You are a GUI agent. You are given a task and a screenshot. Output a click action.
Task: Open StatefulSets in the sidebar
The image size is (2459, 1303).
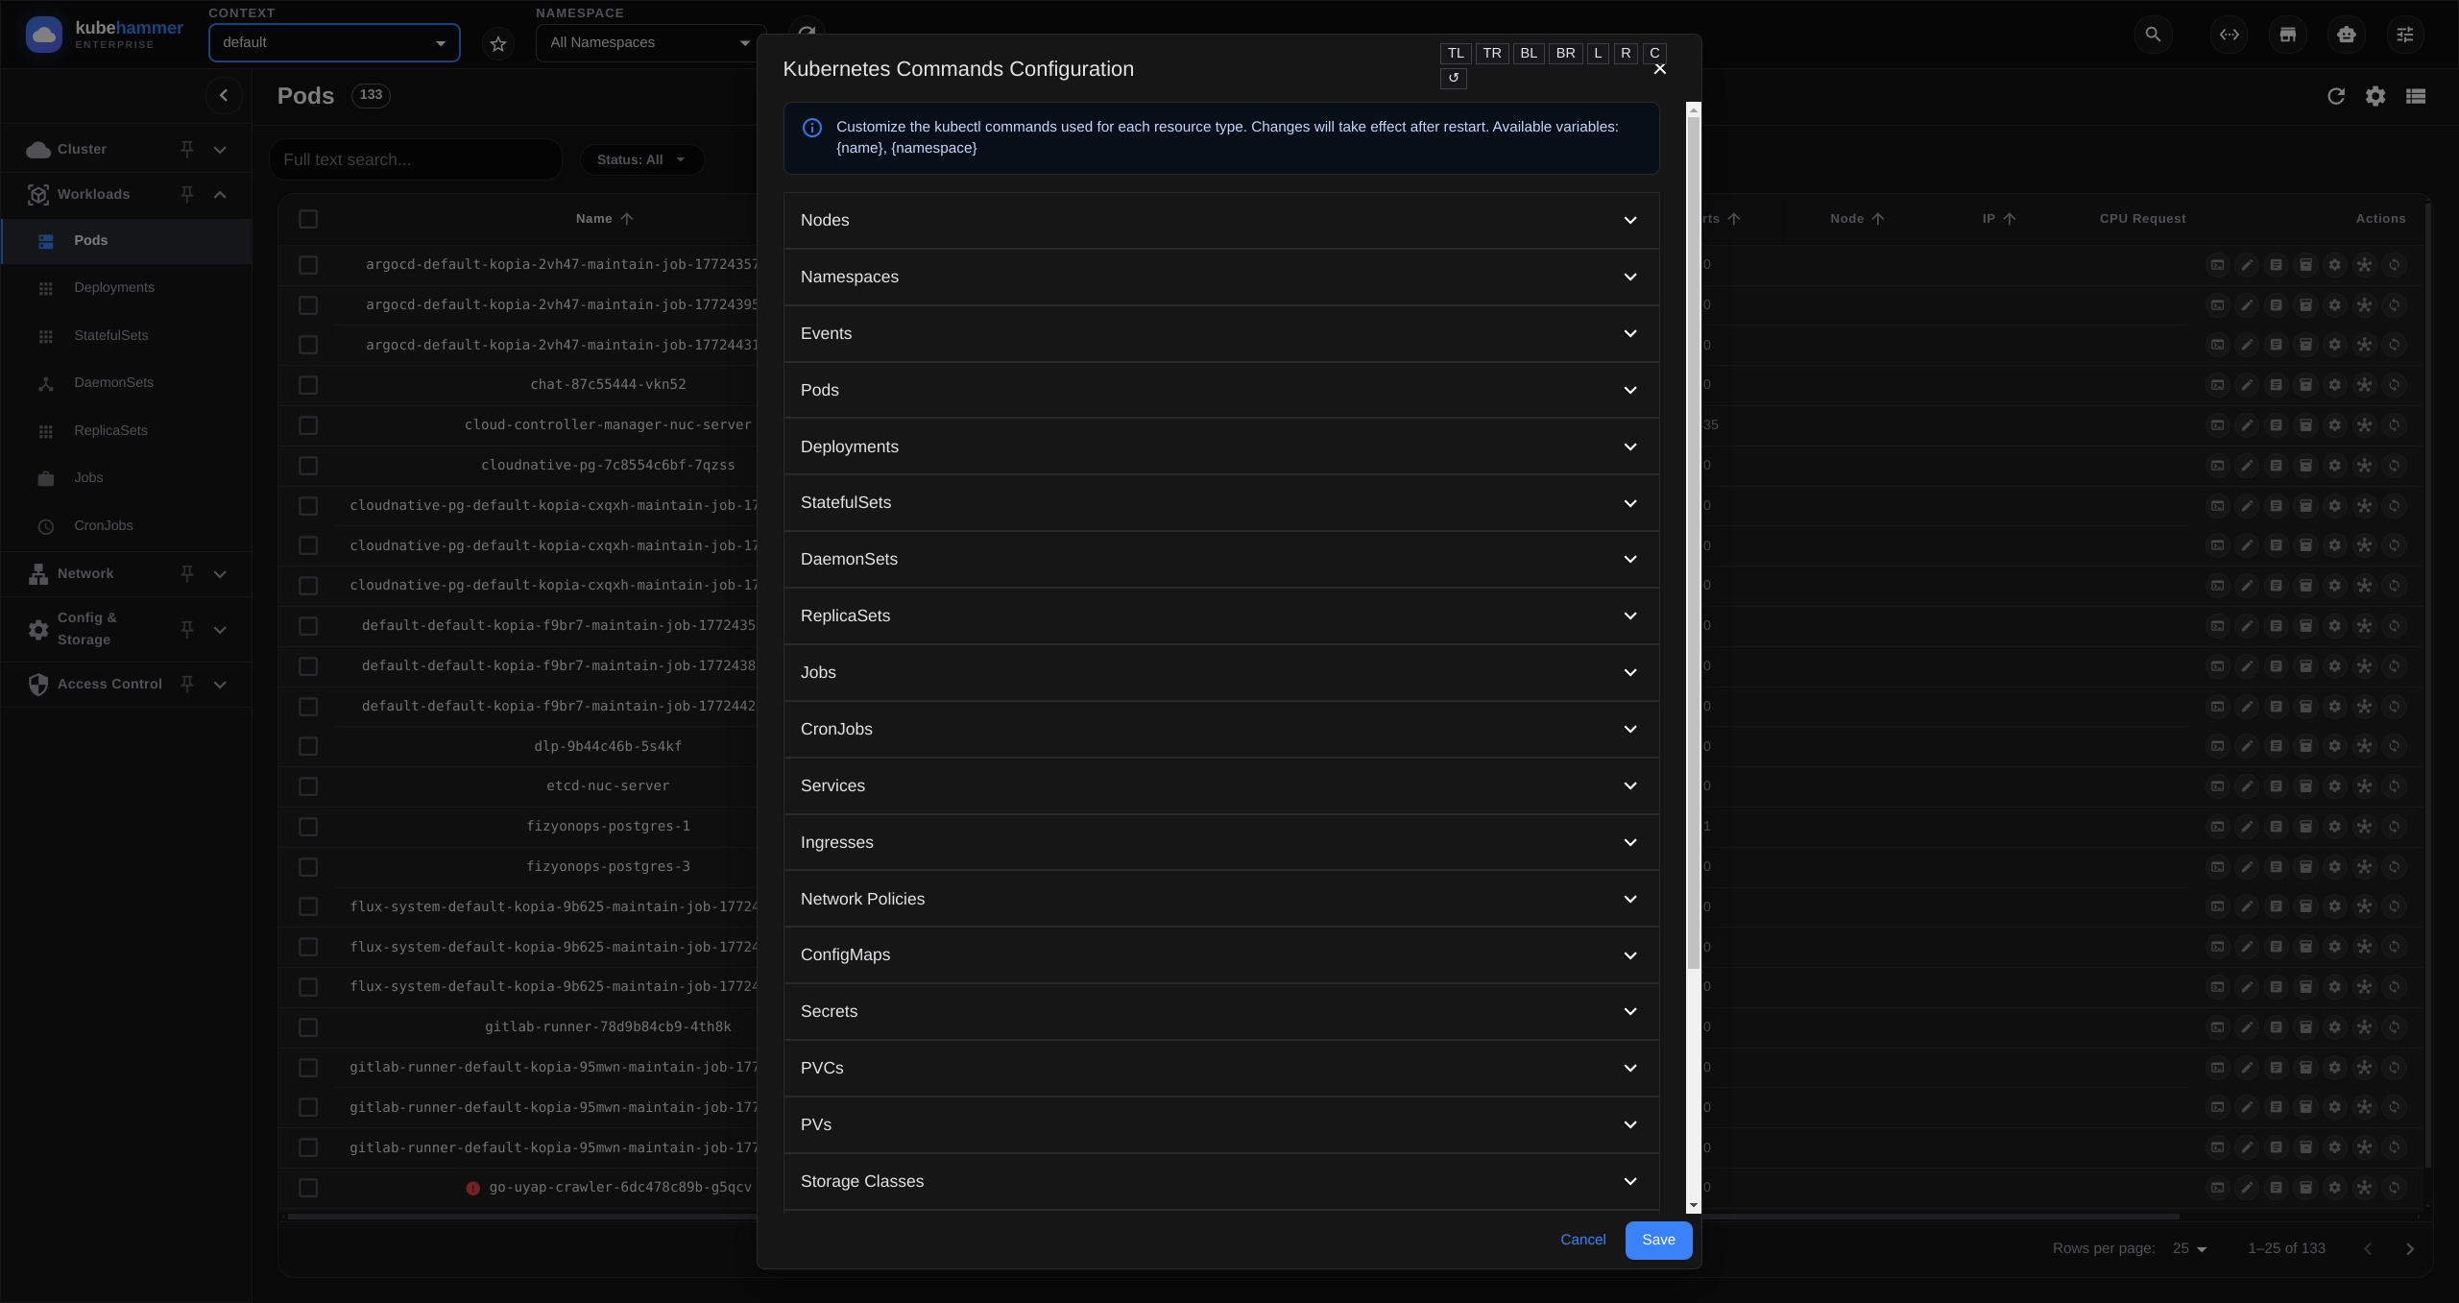pos(126,336)
